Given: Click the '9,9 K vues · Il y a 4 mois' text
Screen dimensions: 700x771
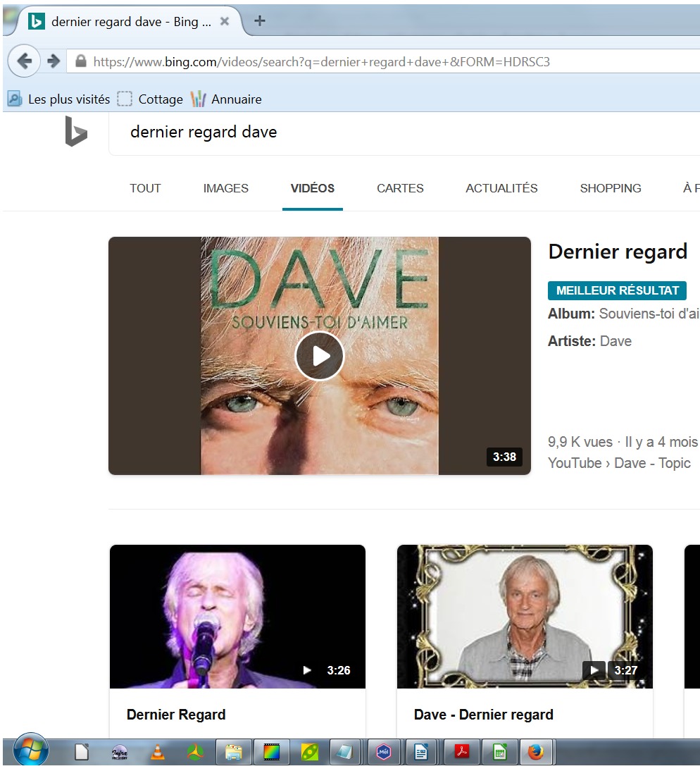Looking at the screenshot, I should 623,442.
